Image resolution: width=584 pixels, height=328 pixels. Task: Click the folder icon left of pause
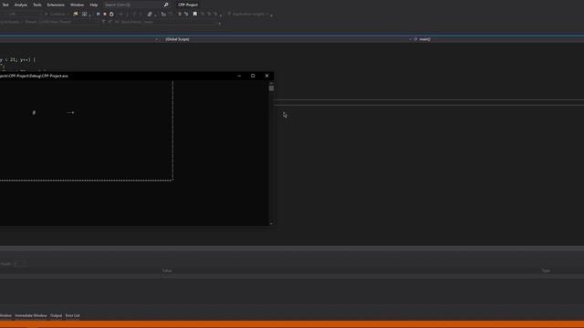76,15
